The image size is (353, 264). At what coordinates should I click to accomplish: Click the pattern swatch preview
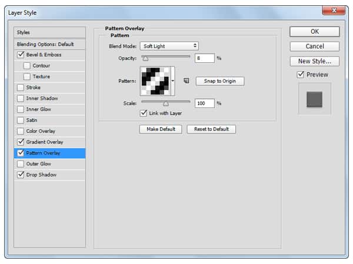[155, 81]
